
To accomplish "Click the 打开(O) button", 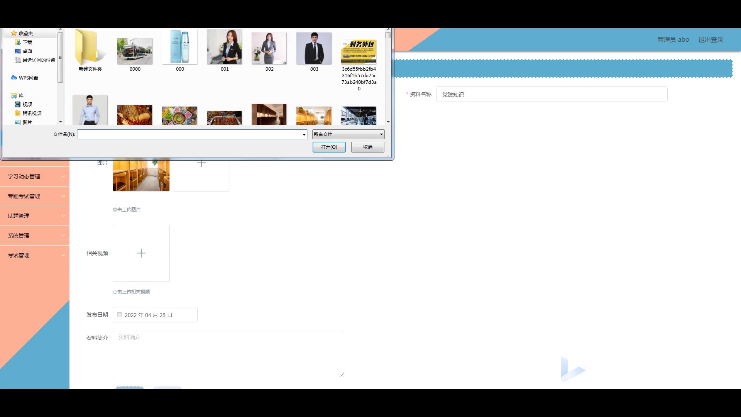I will coord(329,147).
